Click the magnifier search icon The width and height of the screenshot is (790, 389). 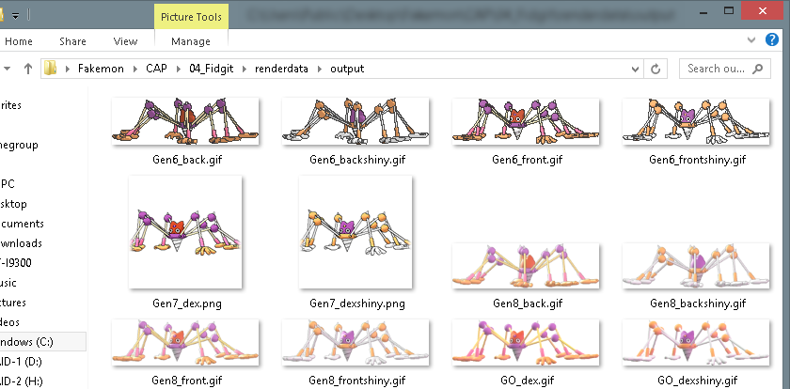[x=757, y=69]
